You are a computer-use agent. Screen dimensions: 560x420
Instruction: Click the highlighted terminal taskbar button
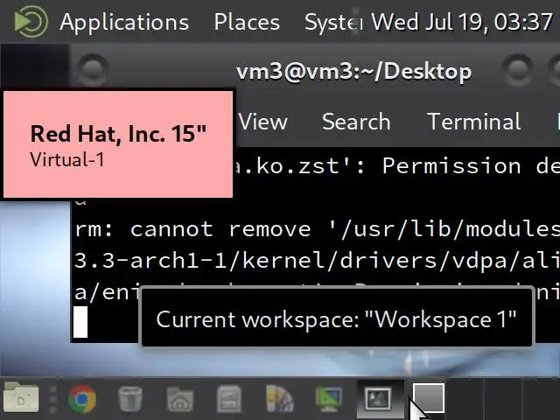[381, 399]
